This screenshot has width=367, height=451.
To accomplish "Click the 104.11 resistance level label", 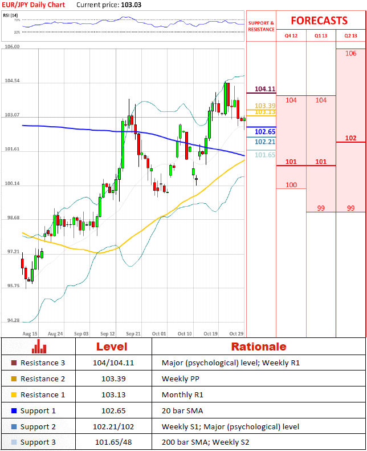I will tap(265, 89).
